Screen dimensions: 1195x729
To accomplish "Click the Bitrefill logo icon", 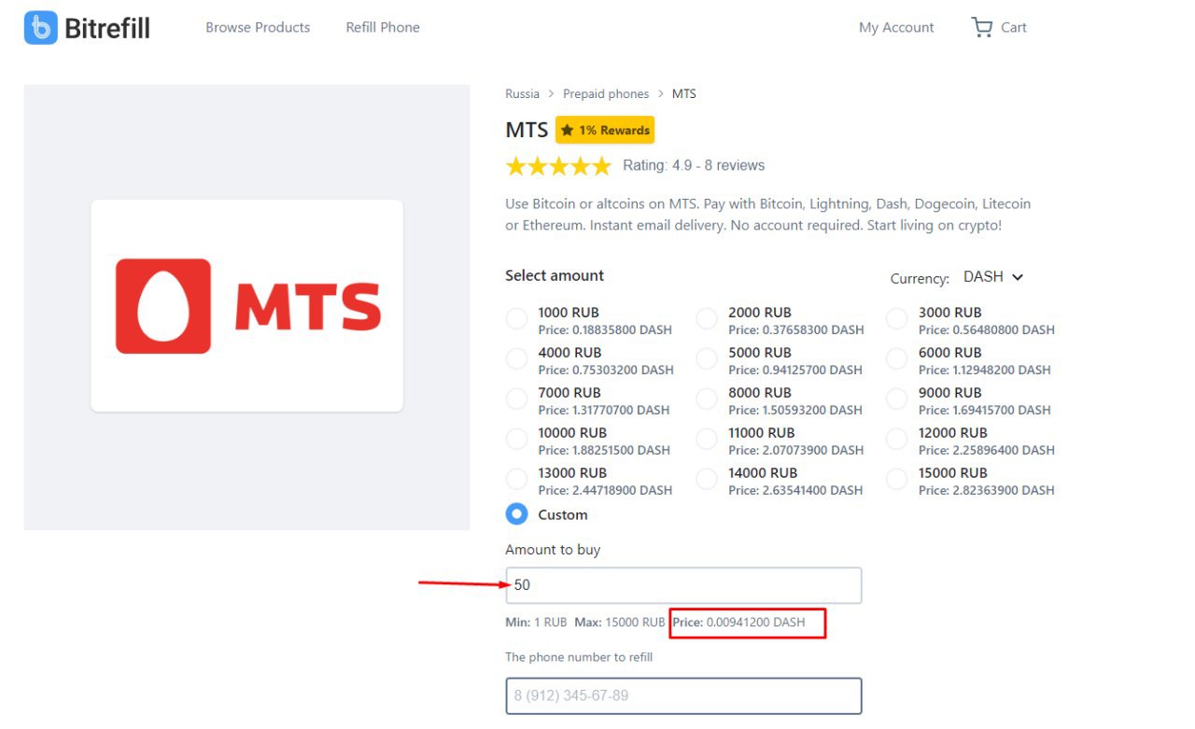I will [x=40, y=28].
